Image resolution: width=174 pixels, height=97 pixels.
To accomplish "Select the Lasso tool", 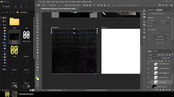I will click(38, 18).
